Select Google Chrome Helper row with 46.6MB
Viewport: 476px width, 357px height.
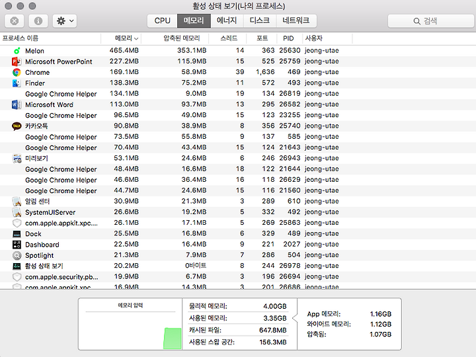pos(238,180)
